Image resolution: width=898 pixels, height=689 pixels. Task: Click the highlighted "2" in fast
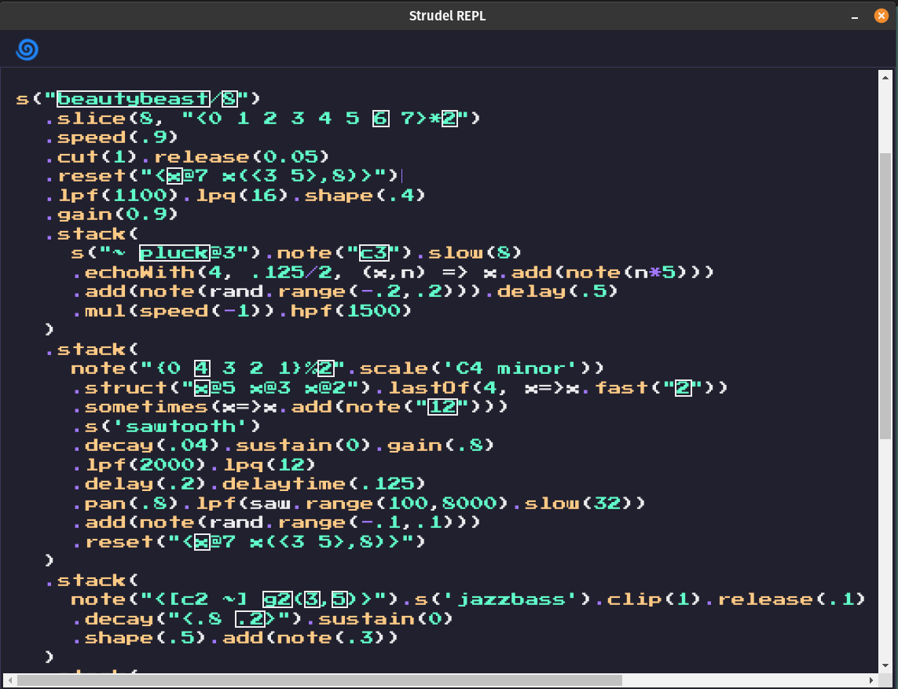point(682,387)
